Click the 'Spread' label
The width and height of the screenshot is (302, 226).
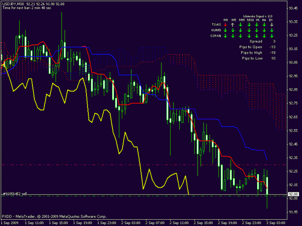256,41
